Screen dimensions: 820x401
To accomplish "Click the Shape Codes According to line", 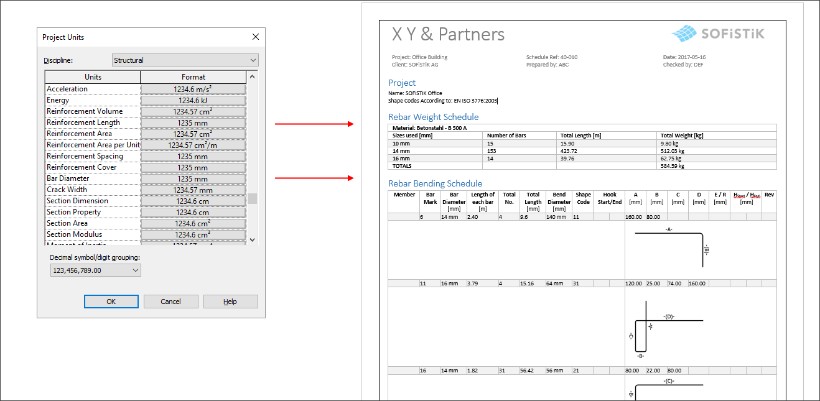I will [442, 101].
